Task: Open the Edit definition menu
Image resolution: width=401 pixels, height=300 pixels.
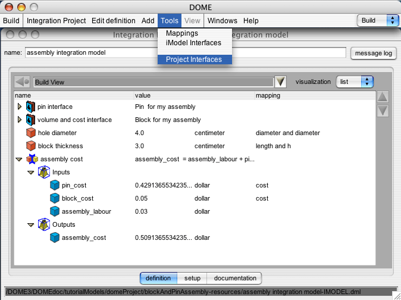Action: [114, 21]
